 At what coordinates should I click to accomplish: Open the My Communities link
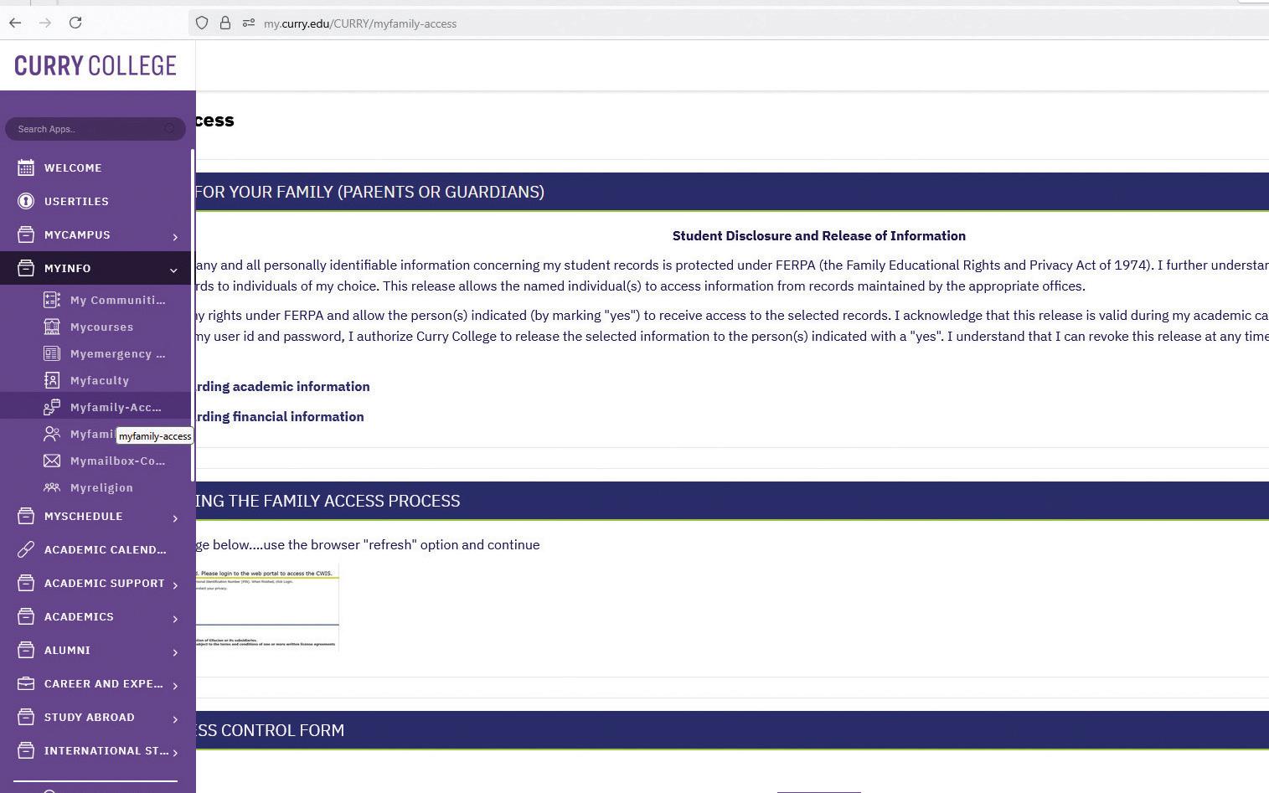pos(117,300)
